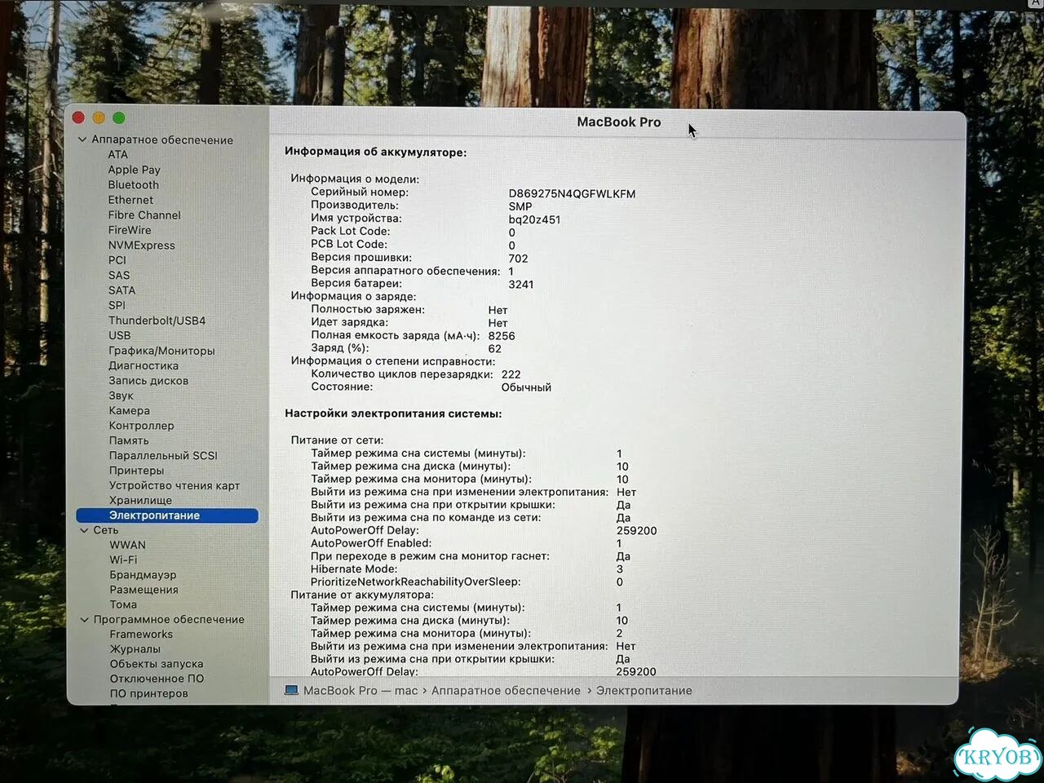Image resolution: width=1044 pixels, height=783 pixels.
Task: Select Wi-Fi in the sidebar
Action: point(123,560)
